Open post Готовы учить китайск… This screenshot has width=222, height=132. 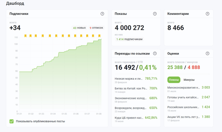click(183, 97)
